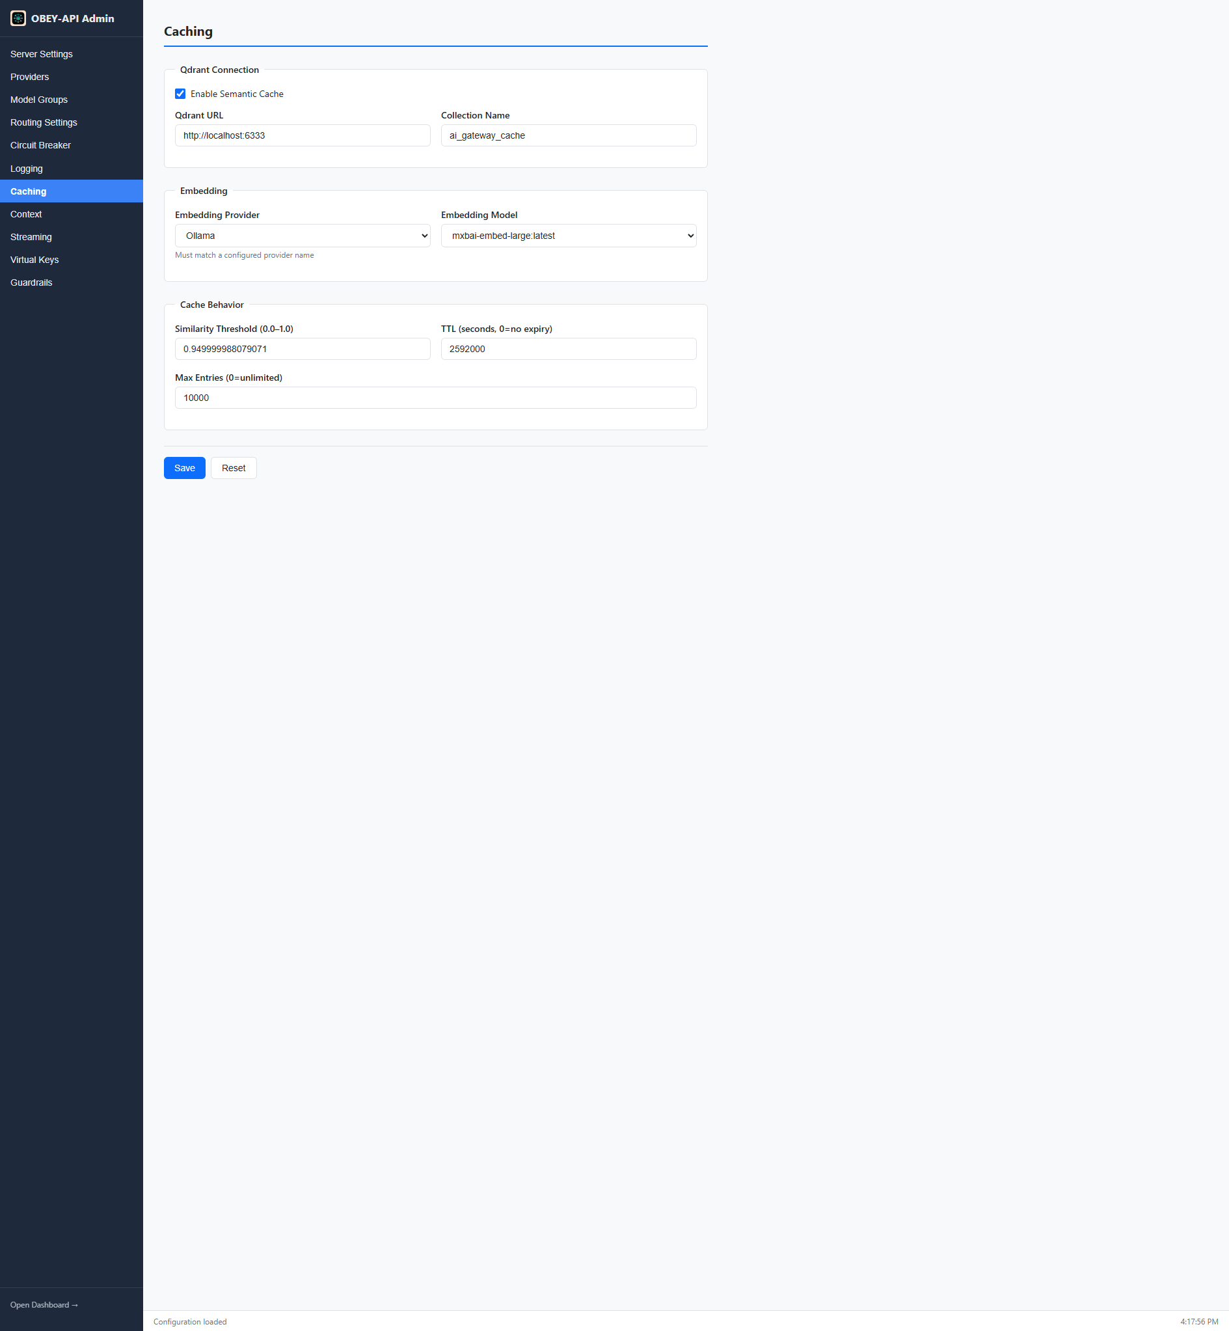
Task: Click the OBEY-API Admin logo icon
Action: click(18, 19)
